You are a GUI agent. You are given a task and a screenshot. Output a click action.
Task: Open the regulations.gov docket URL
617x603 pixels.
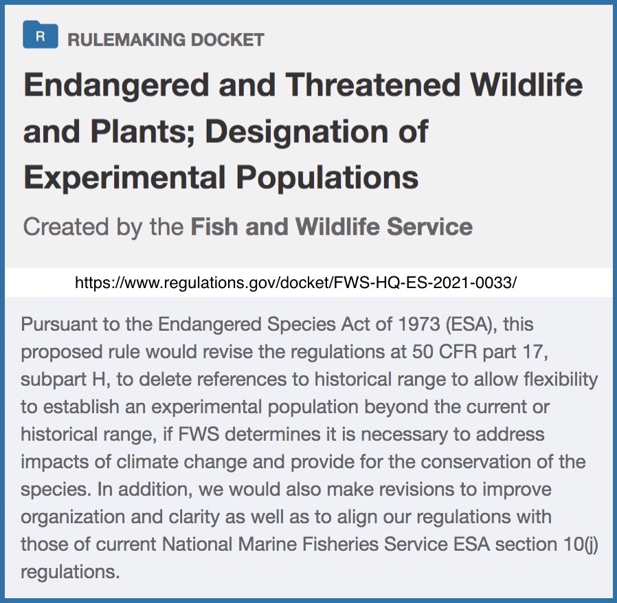(x=295, y=283)
